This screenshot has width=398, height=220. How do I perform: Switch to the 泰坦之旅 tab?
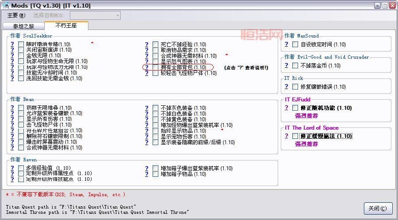click(x=23, y=26)
